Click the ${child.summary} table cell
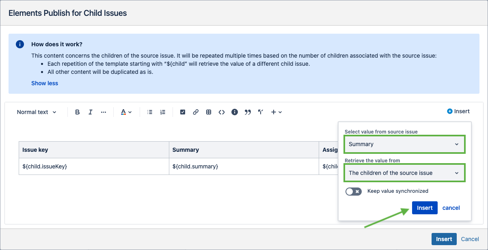The width and height of the screenshot is (488, 250). tap(244, 166)
